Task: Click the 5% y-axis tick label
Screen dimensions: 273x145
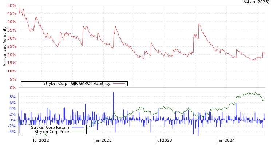Action: click(12, 80)
